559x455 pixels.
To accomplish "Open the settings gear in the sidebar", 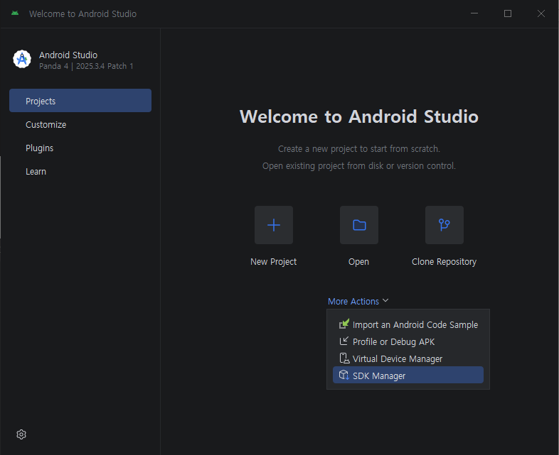I will [21, 434].
